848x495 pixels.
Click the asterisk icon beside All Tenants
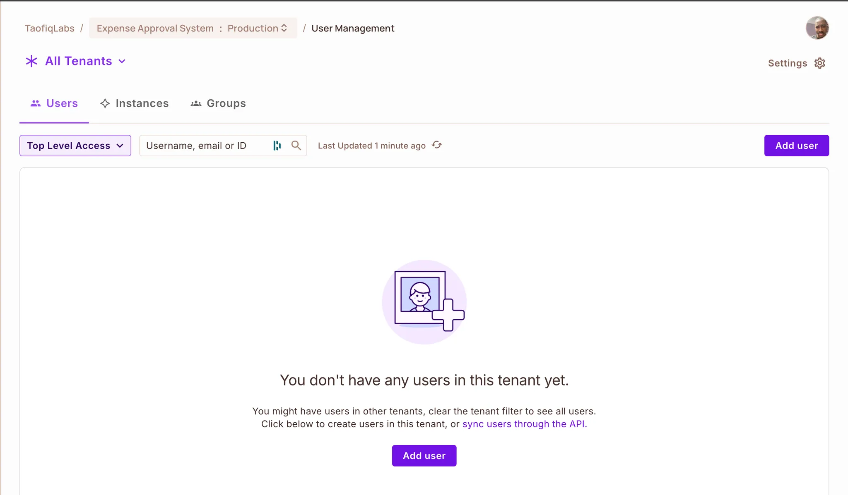coord(31,61)
